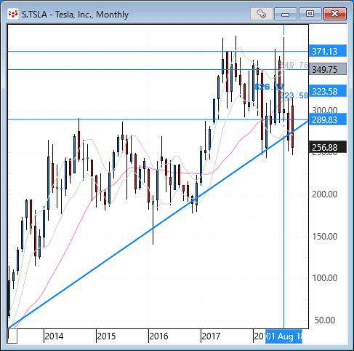The image size is (354, 351).
Task: Click the highlighted 01 Aug date label
Action: click(x=283, y=336)
